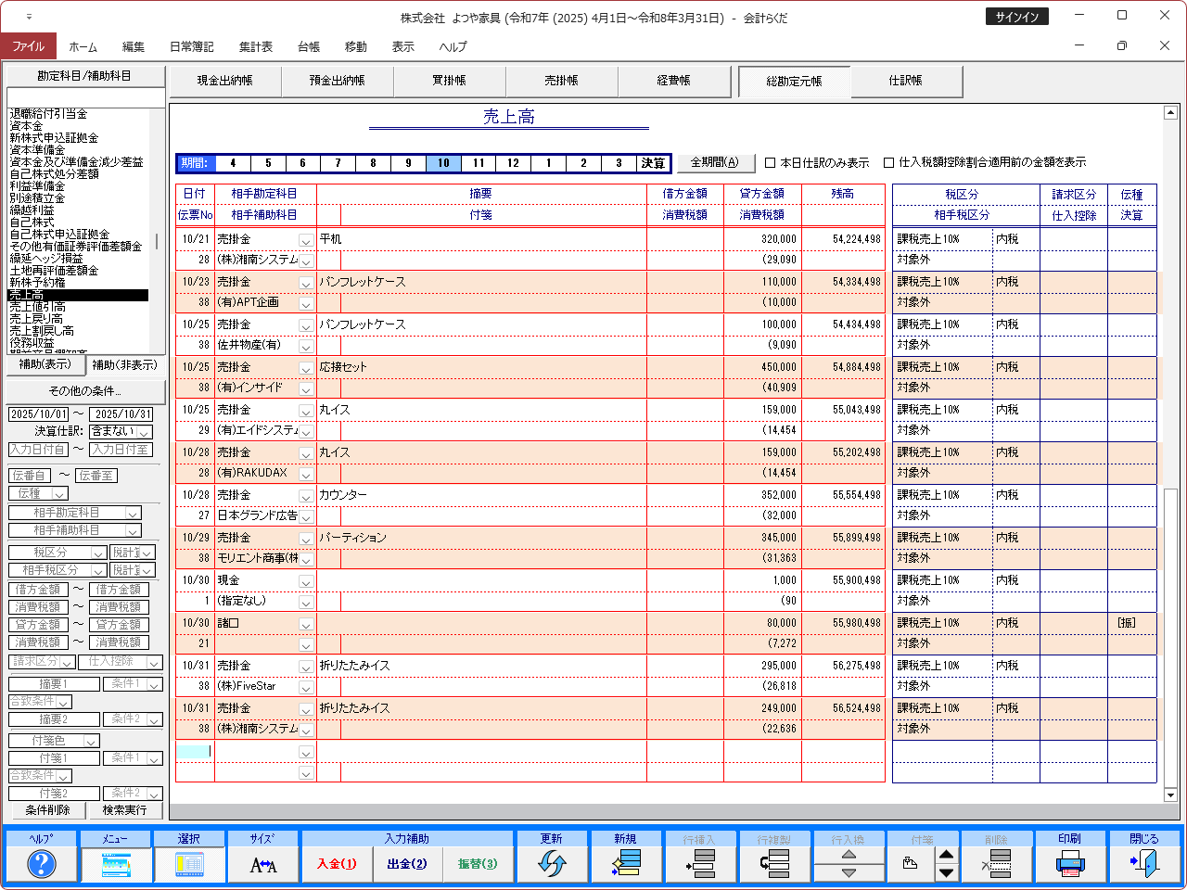Click the 新規 new entry icon
This screenshot has height=890, width=1187.
click(626, 864)
